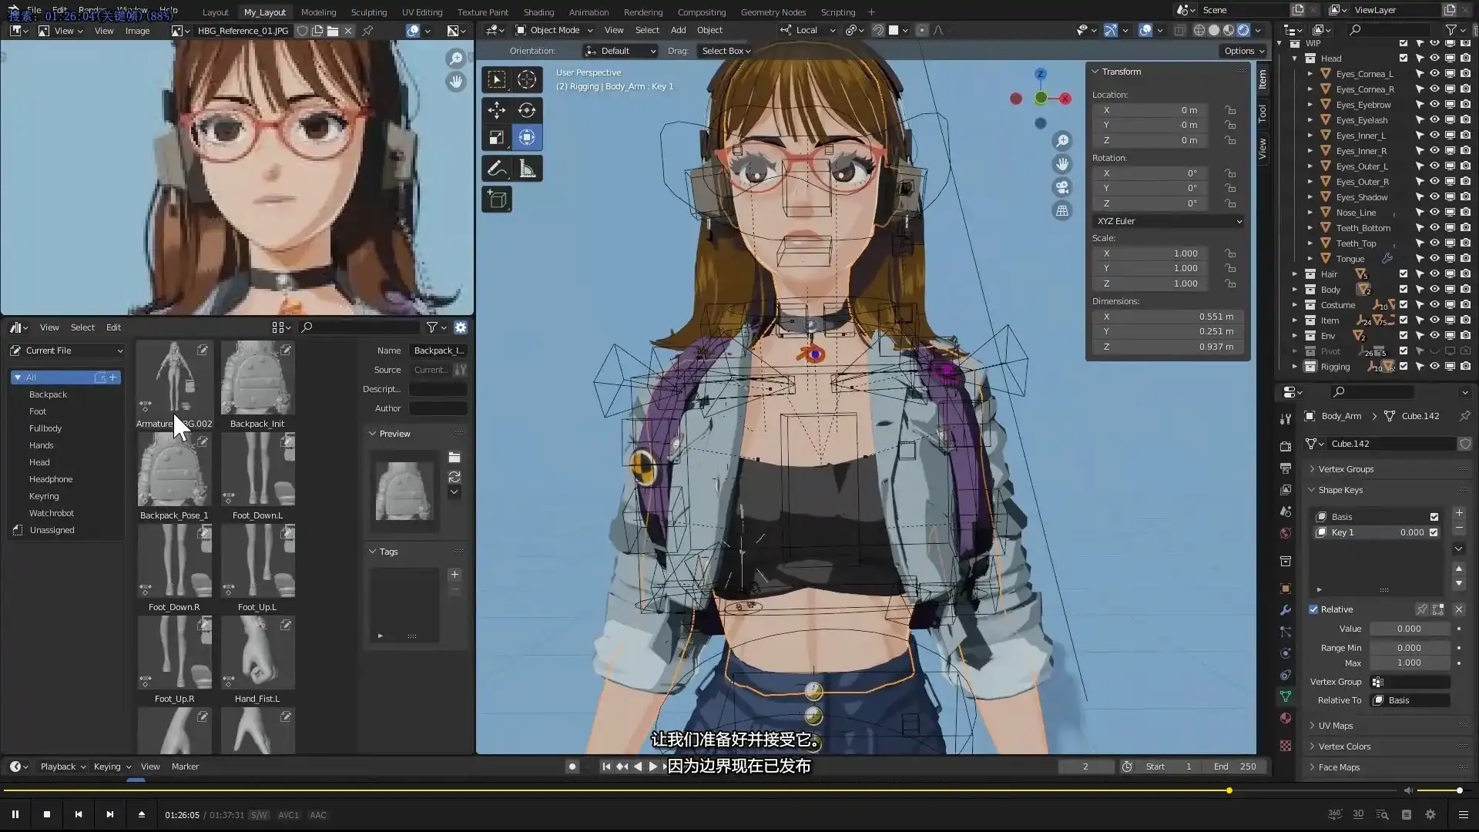Select the Rotate tool icon

coord(527,110)
